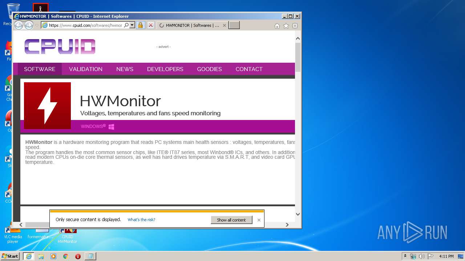Image resolution: width=465 pixels, height=261 pixels.
Task: Click the vertical scrollbar thumb
Action: [x=298, y=57]
